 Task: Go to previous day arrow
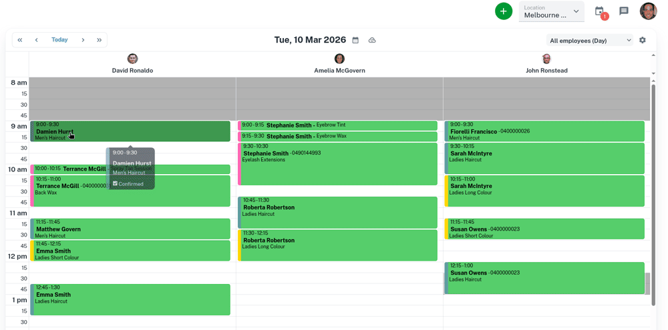[x=37, y=40]
